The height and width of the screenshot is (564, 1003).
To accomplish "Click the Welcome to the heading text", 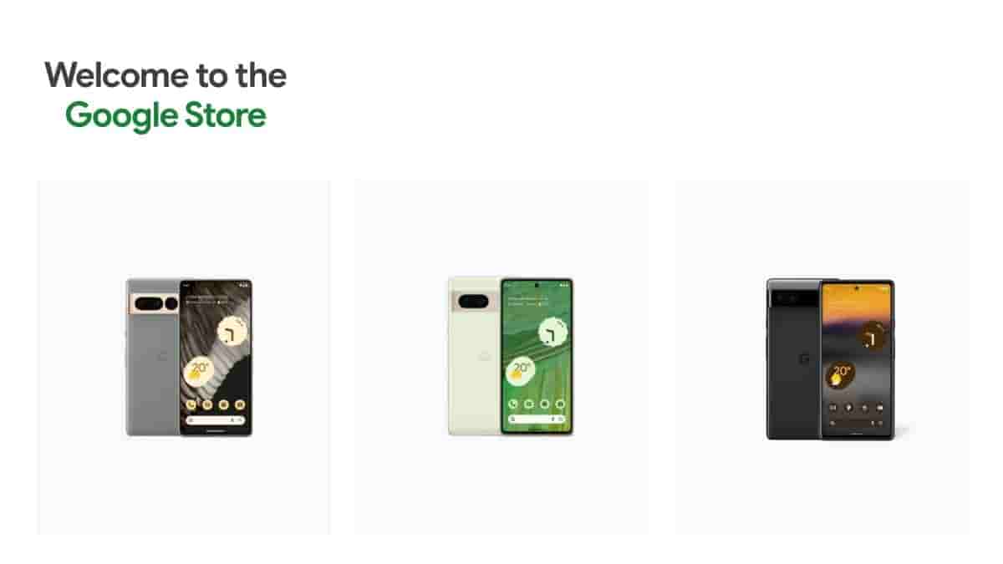I will pos(165,75).
